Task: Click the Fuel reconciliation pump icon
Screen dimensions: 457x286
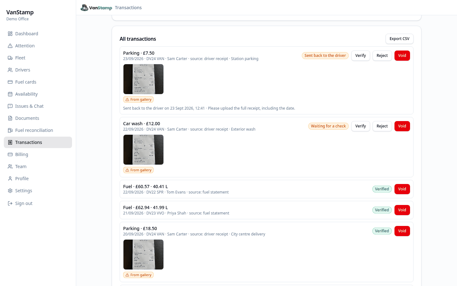Action: pyautogui.click(x=10, y=130)
